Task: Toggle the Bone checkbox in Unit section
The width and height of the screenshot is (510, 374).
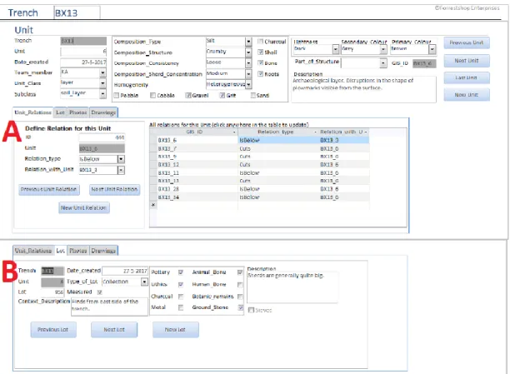Action: (260, 62)
